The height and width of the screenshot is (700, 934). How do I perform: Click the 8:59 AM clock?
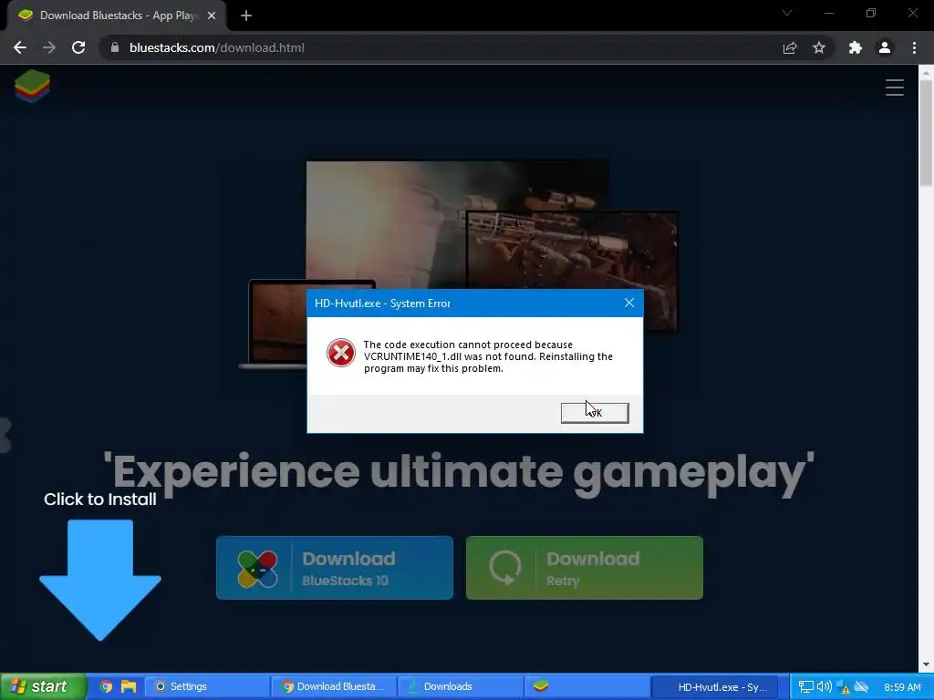tap(902, 687)
